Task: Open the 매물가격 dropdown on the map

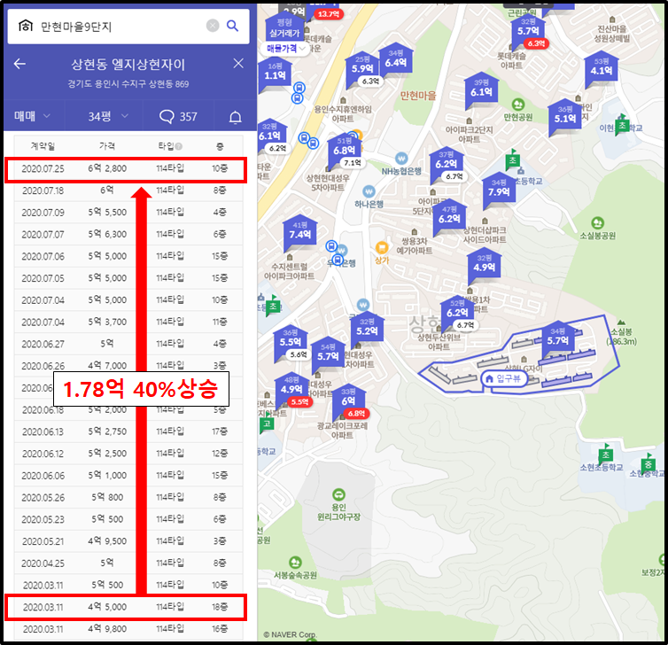Action: tap(285, 49)
